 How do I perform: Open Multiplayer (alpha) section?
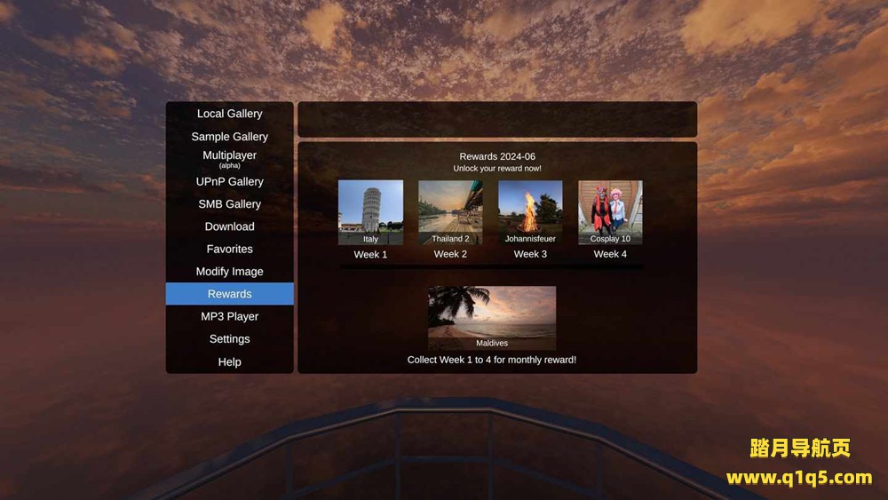coord(229,159)
